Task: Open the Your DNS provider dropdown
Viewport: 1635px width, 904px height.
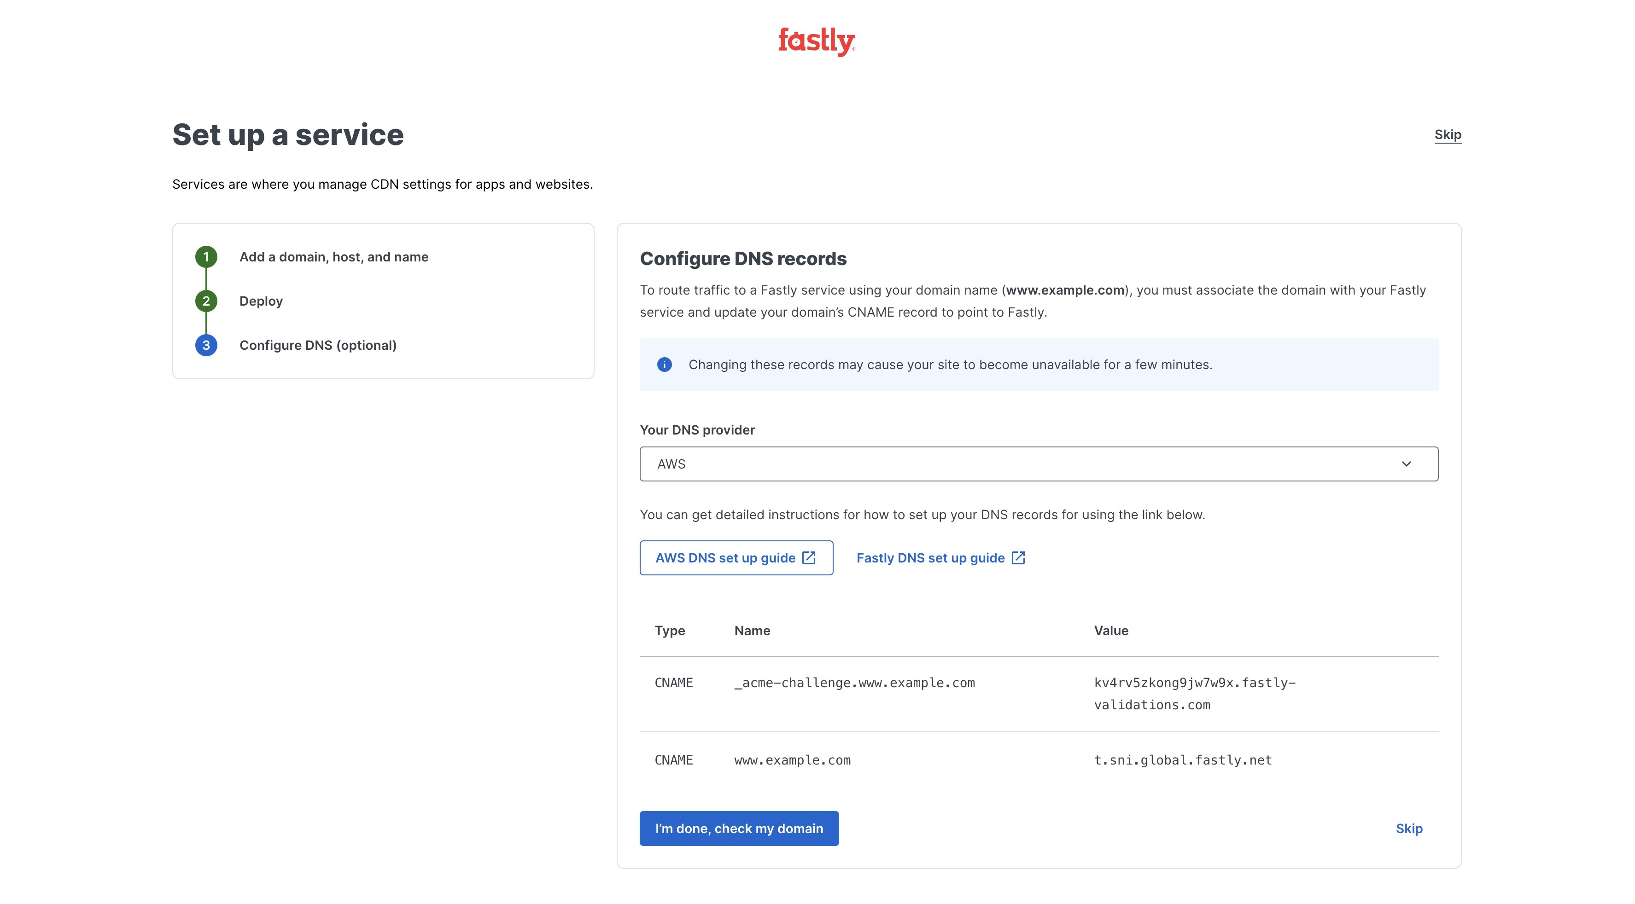Action: point(1039,464)
